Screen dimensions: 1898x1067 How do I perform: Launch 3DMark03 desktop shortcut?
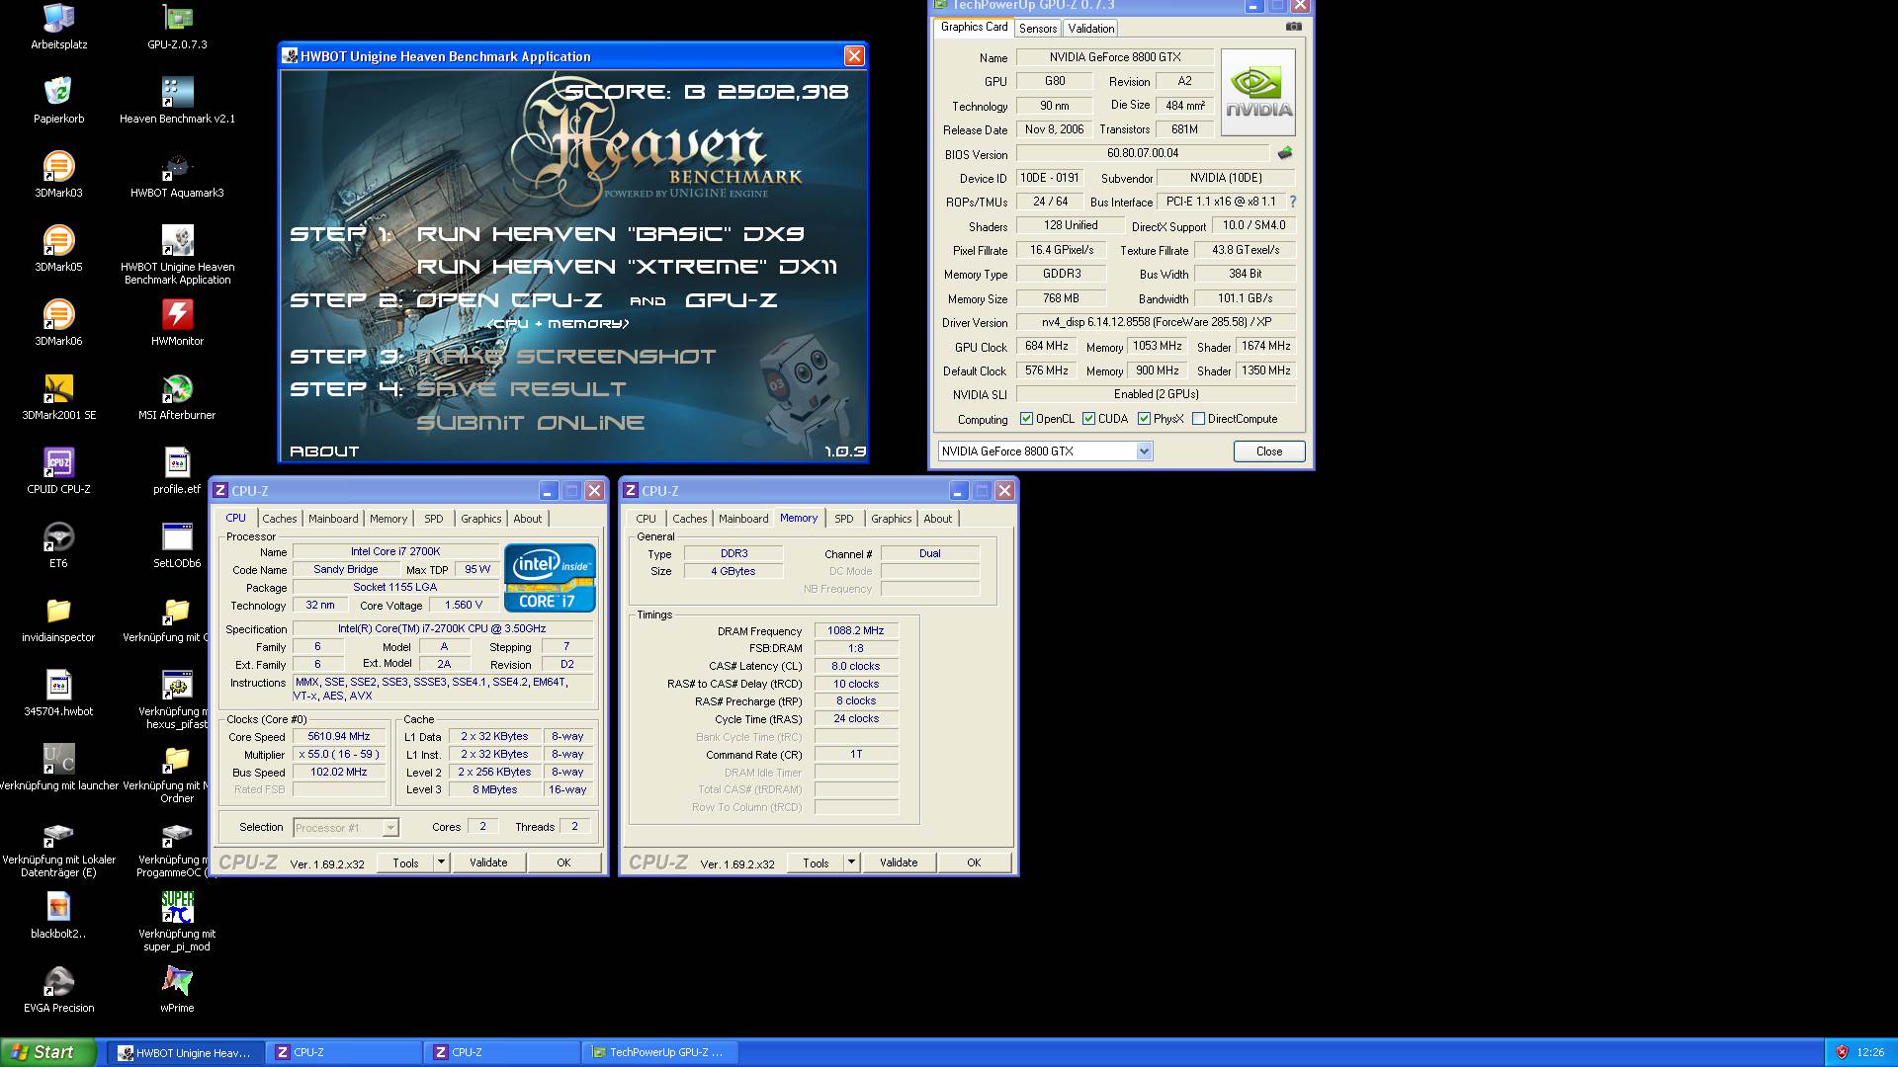(x=58, y=174)
